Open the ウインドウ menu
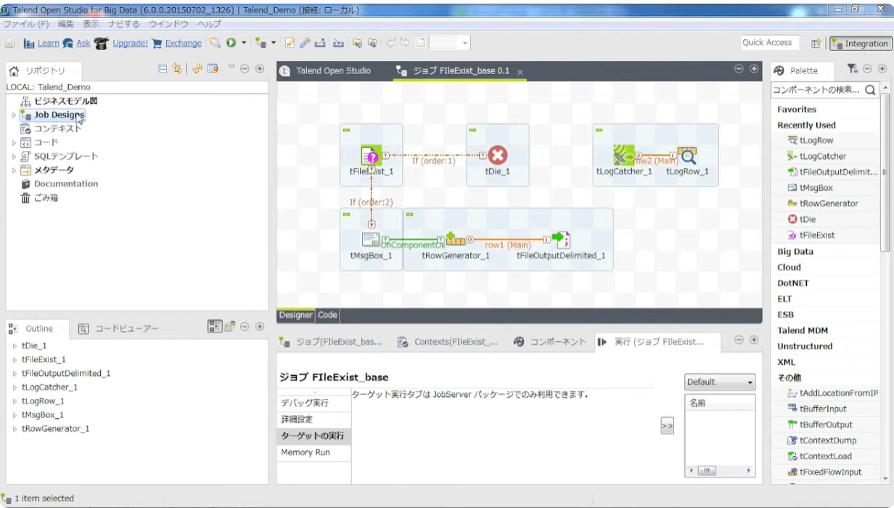Screen dimensions: 894x508 169,24
